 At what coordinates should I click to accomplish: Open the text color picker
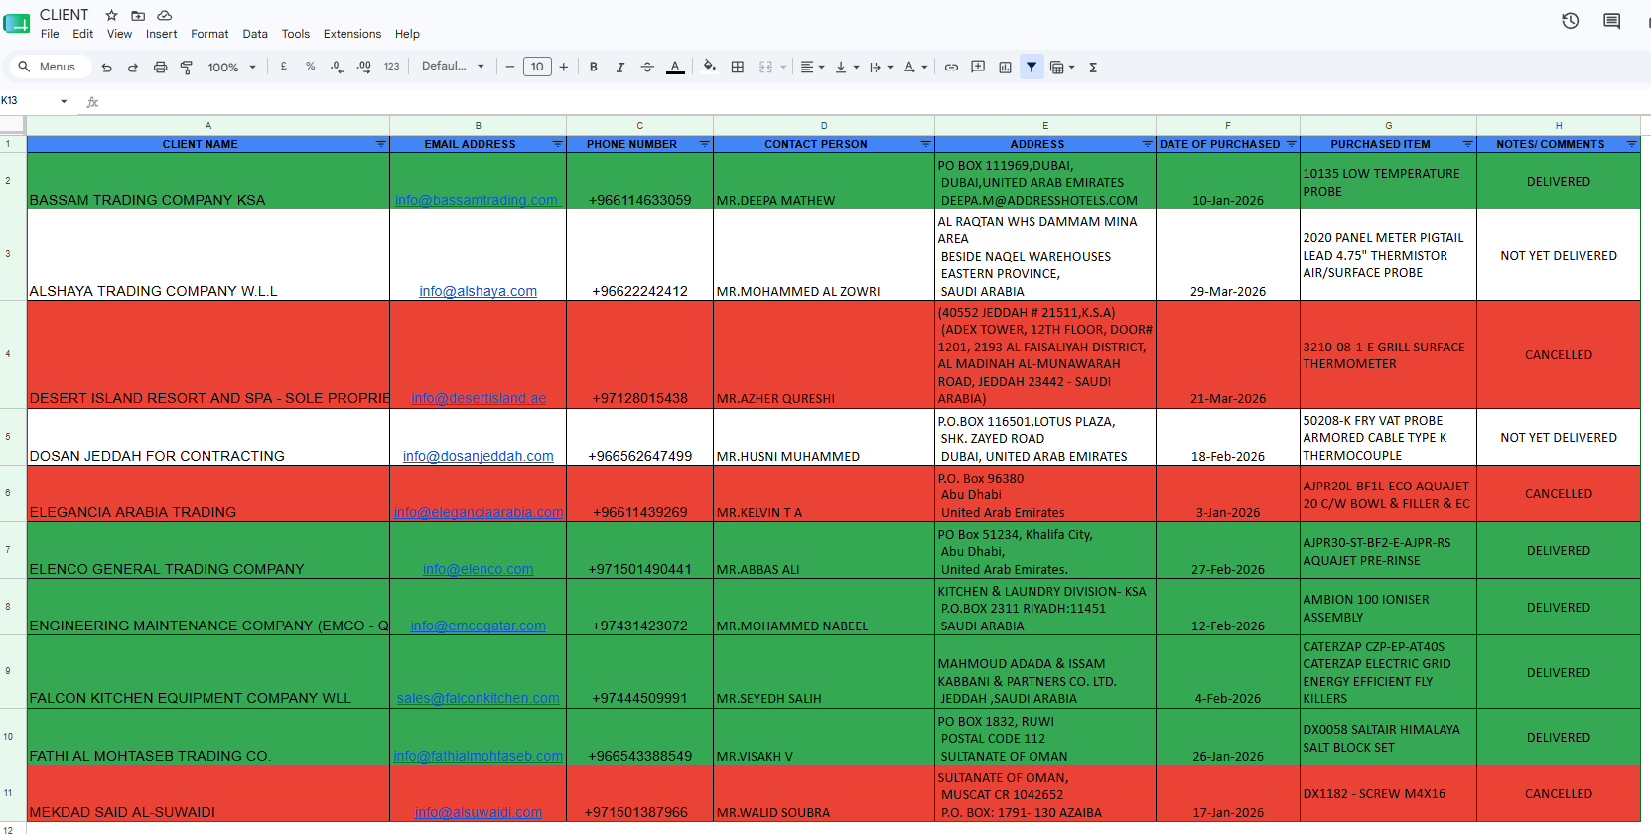[x=675, y=67]
